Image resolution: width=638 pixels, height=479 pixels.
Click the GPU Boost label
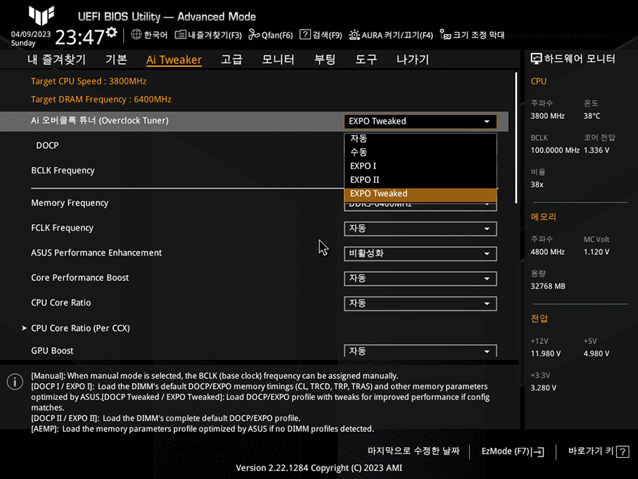pos(52,351)
